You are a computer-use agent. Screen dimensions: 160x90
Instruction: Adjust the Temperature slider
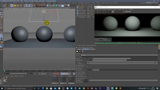125,60
